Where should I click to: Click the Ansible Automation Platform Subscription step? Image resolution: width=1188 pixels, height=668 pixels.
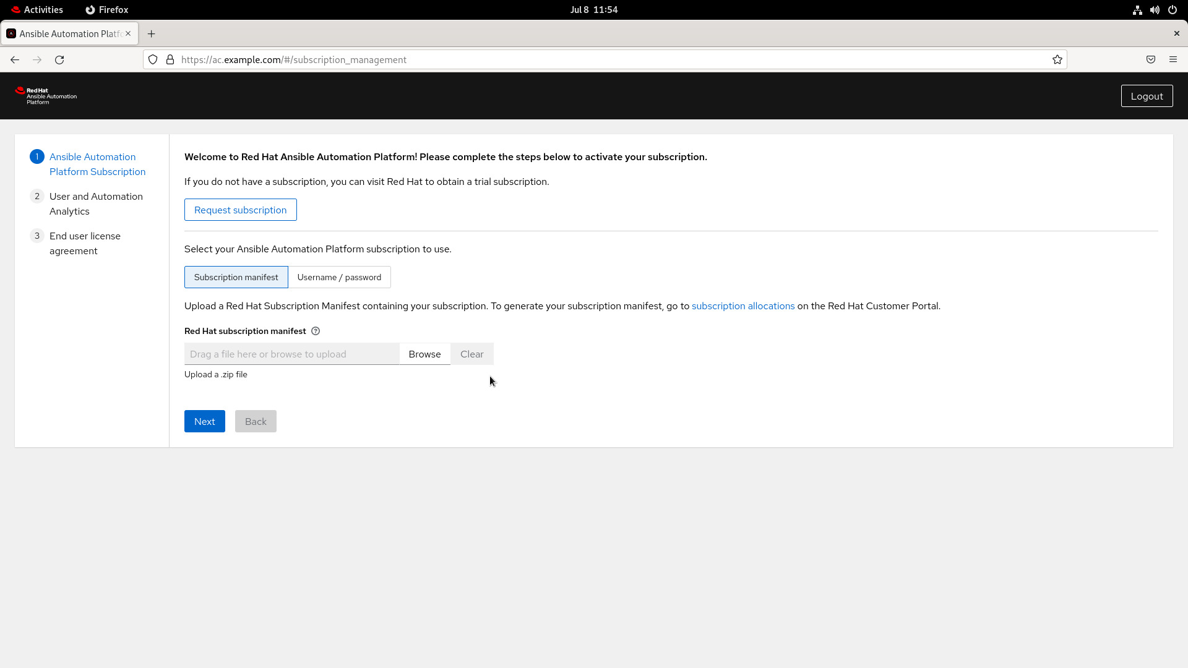tap(97, 164)
